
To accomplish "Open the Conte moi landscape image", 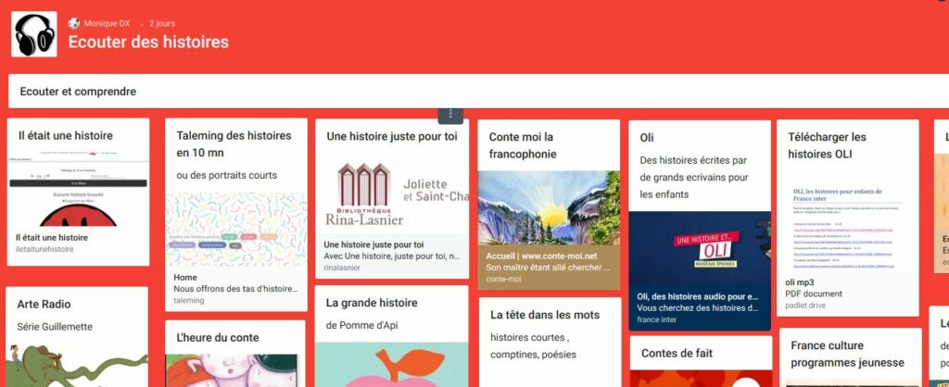I will point(549,207).
